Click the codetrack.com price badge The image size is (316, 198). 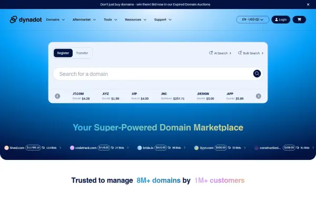[x=104, y=148]
